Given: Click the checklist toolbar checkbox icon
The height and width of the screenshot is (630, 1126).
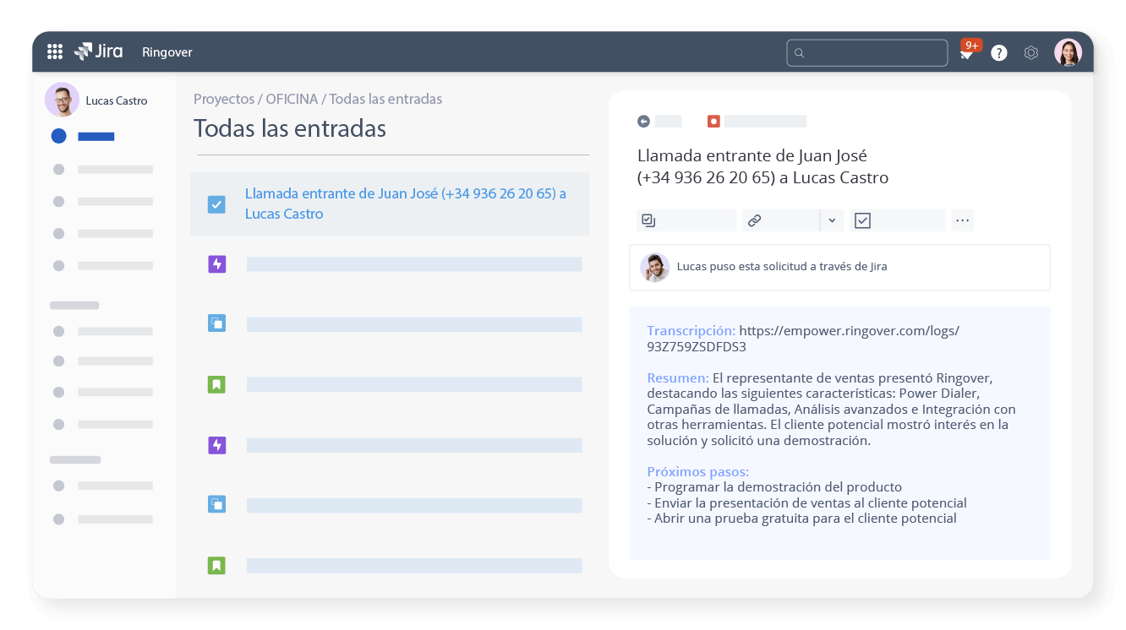Looking at the screenshot, I should point(861,220).
